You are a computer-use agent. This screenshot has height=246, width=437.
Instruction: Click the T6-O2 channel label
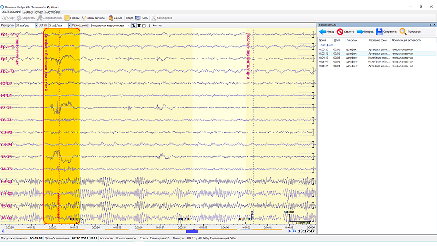(x=7, y=218)
